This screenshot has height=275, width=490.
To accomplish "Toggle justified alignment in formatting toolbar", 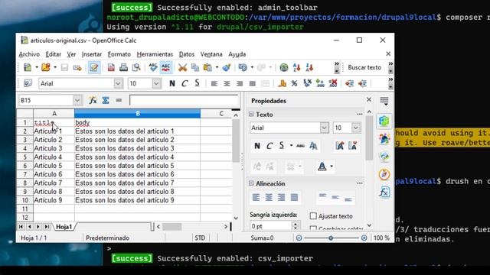I will pos(252,83).
